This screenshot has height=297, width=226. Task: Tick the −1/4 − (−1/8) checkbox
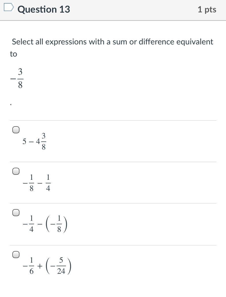click(x=16, y=213)
